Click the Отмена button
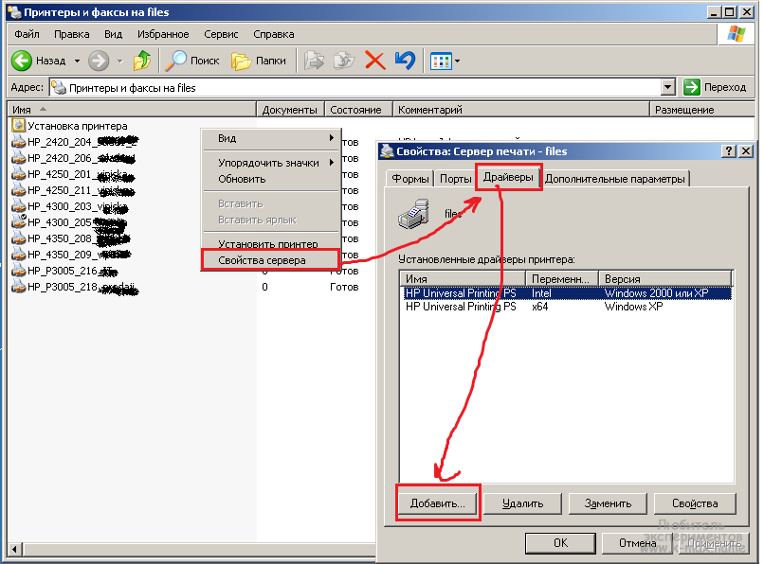Image resolution: width=764 pixels, height=564 pixels. (637, 543)
